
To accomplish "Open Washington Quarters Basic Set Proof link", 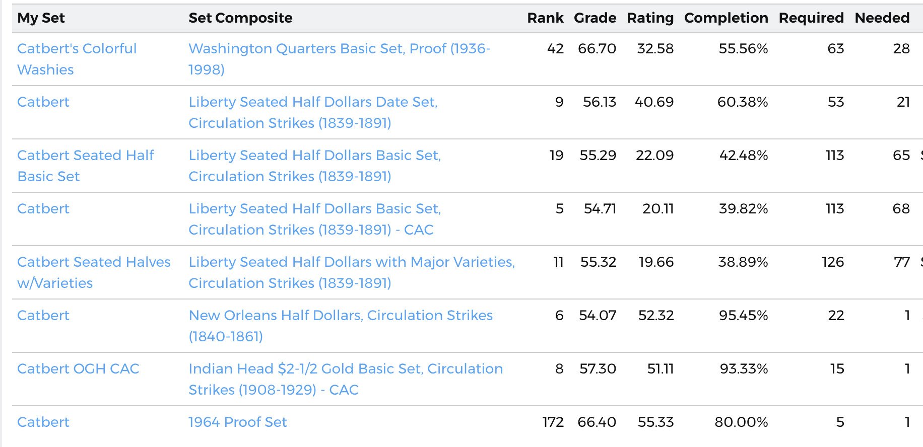I will [x=339, y=59].
